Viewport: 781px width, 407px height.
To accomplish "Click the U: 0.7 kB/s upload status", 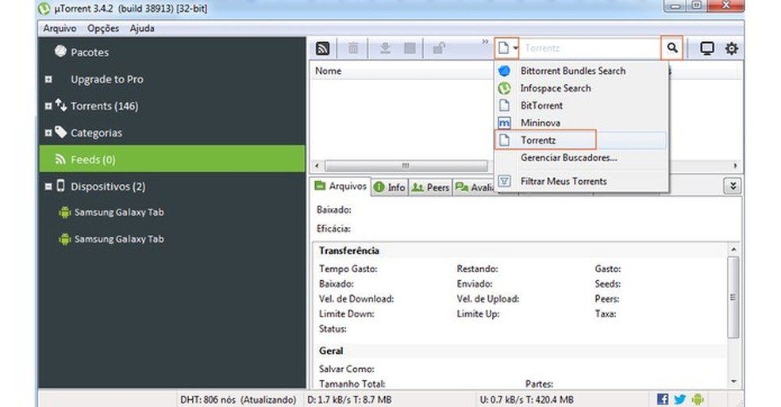I will click(526, 400).
